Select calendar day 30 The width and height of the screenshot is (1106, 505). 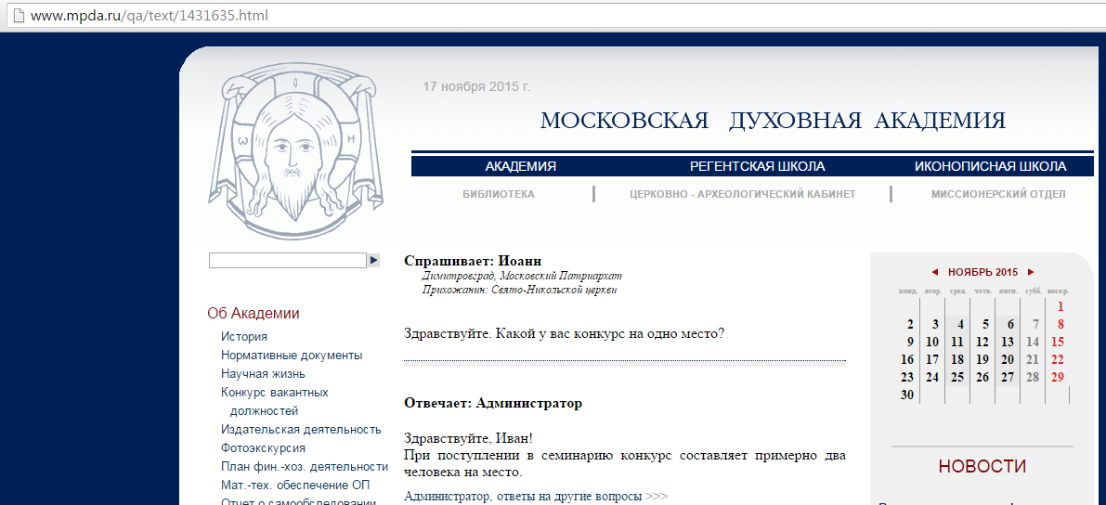pyautogui.click(x=908, y=395)
